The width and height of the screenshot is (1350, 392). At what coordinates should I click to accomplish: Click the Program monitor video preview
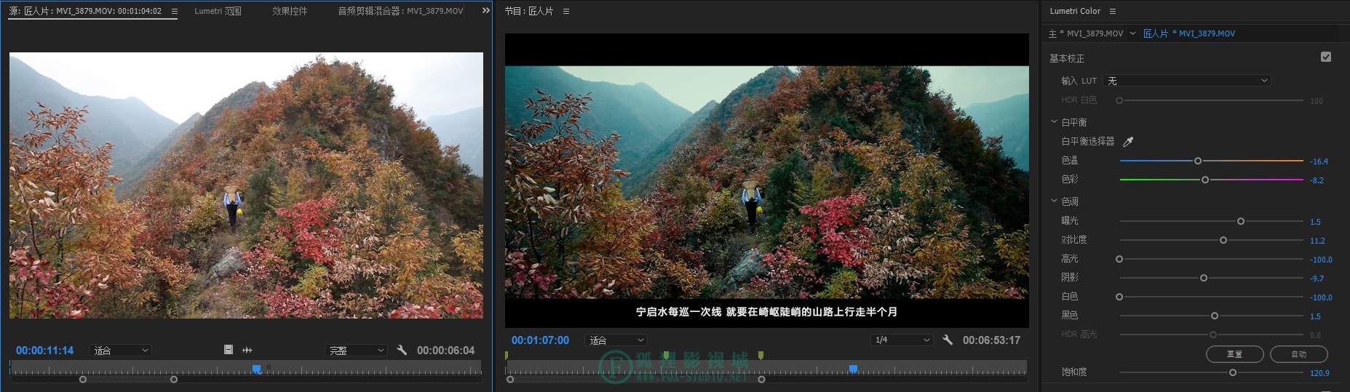[x=767, y=182]
